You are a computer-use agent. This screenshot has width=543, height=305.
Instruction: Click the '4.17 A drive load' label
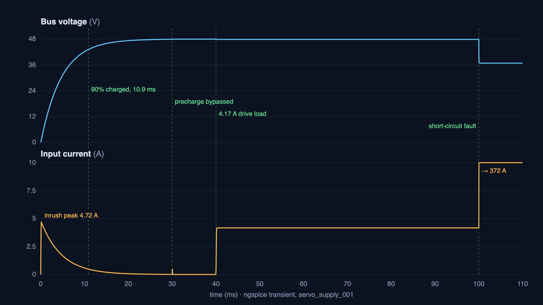(x=242, y=114)
